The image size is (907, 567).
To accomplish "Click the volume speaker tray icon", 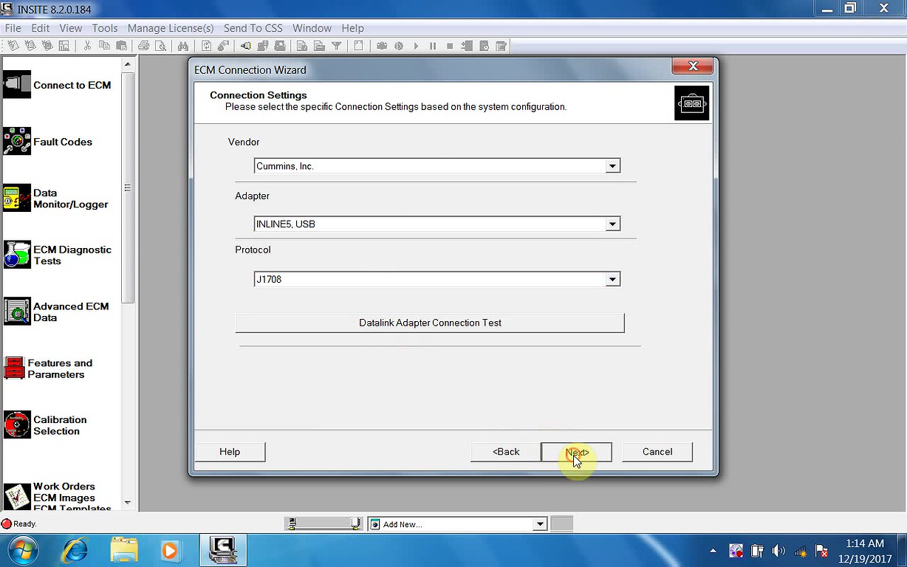I will (778, 551).
